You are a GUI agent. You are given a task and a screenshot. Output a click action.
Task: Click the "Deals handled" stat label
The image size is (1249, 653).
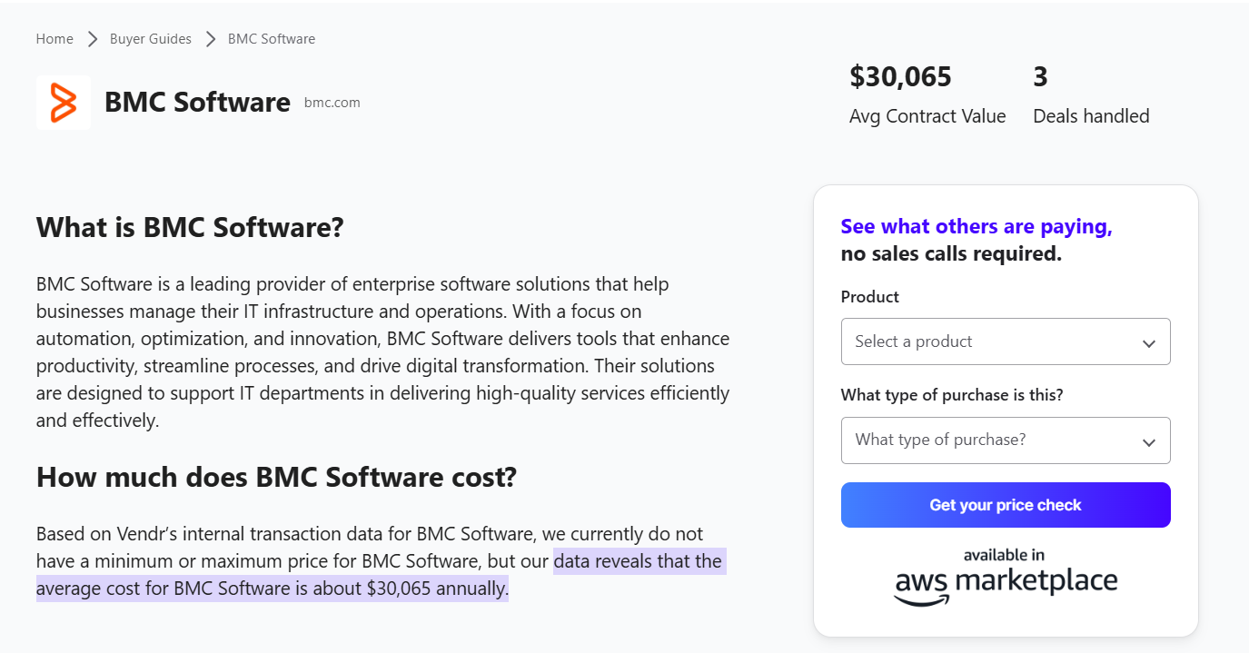pos(1091,116)
